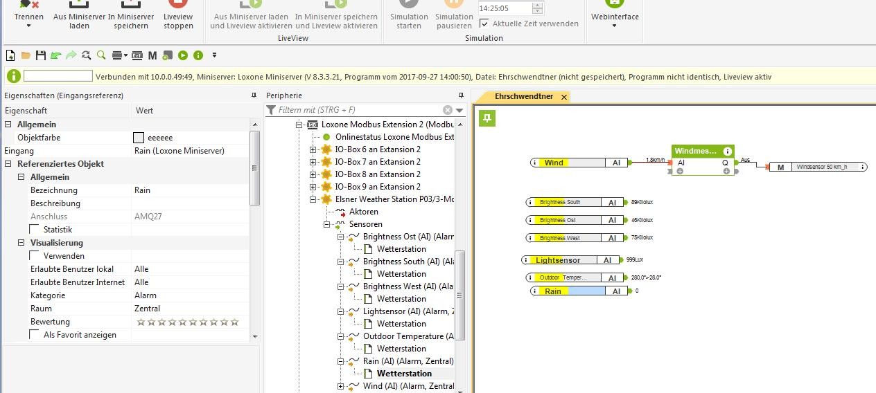The height and width of the screenshot is (393, 876).
Task: Tick the 'Als Favorit anzeigen' checkbox
Action: (x=35, y=335)
